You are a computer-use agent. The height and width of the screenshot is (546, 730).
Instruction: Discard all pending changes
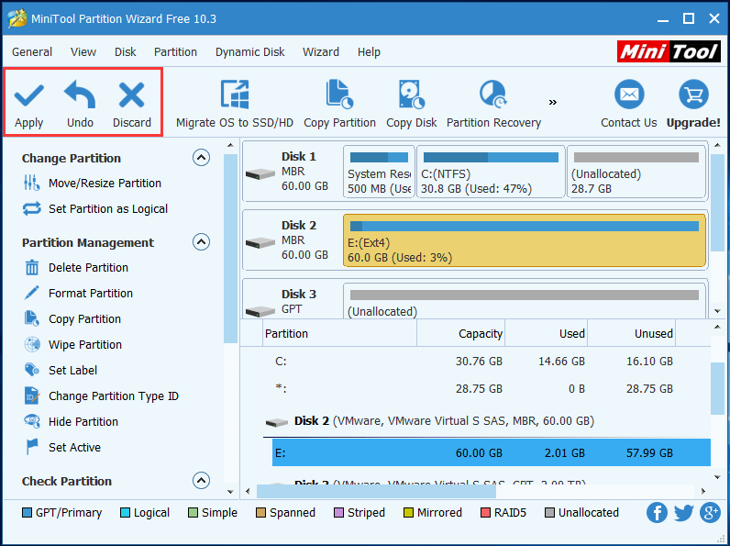point(131,95)
